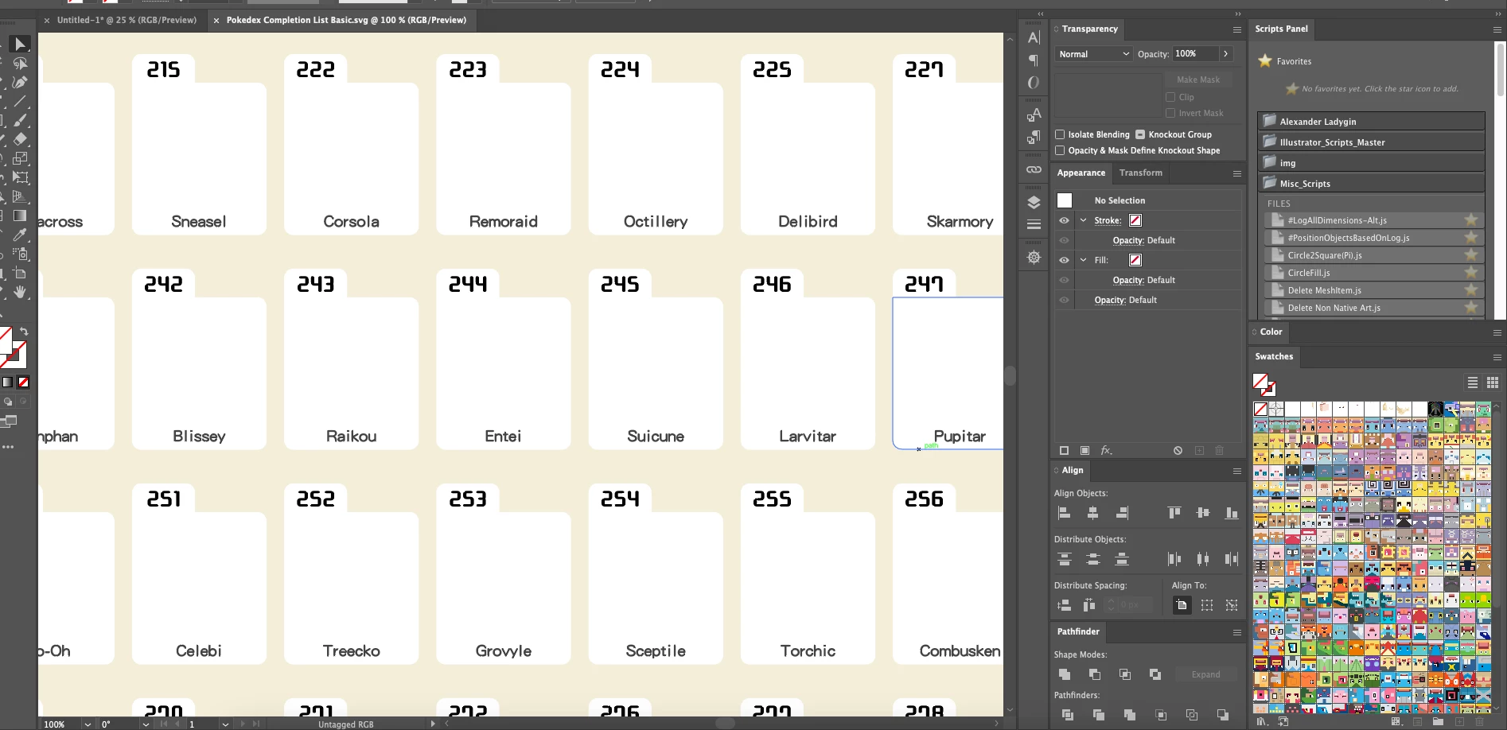Select the Hand tool

[x=20, y=292]
